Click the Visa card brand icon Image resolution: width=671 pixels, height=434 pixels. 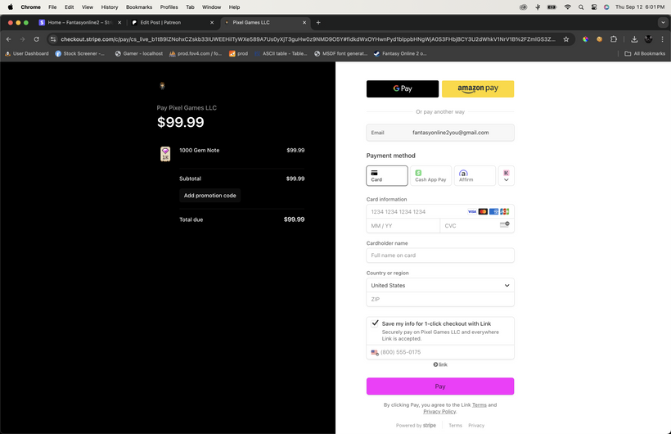pyautogui.click(x=472, y=211)
